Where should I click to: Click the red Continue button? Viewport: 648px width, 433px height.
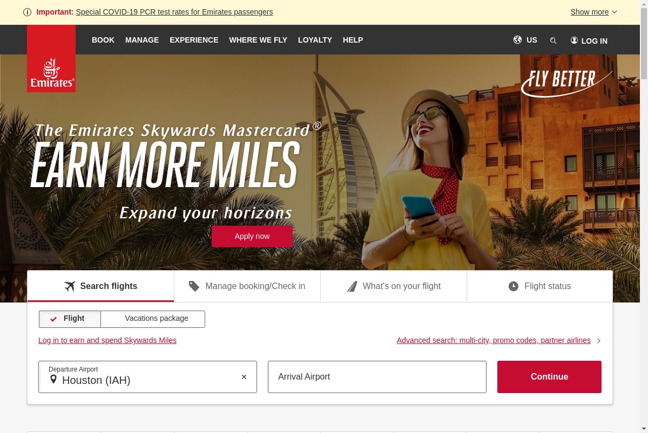point(549,377)
